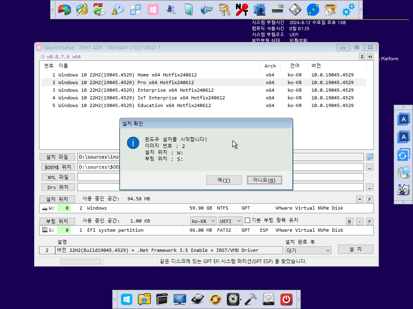The height and width of the screenshot is (309, 413).
Task: Open the pink Windows logo icon
Action: point(153,10)
